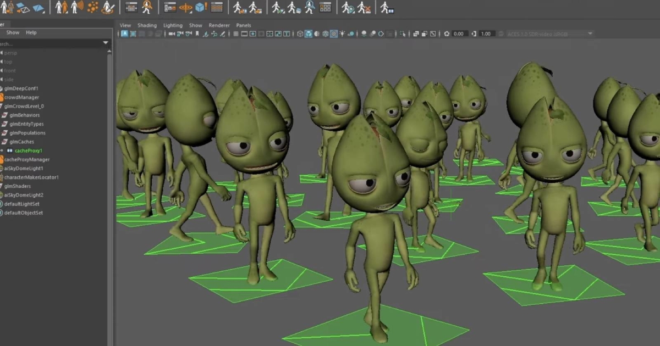Click the simulation cache timeline shelf icon
The height and width of the screenshot is (346, 660).
point(131,7)
